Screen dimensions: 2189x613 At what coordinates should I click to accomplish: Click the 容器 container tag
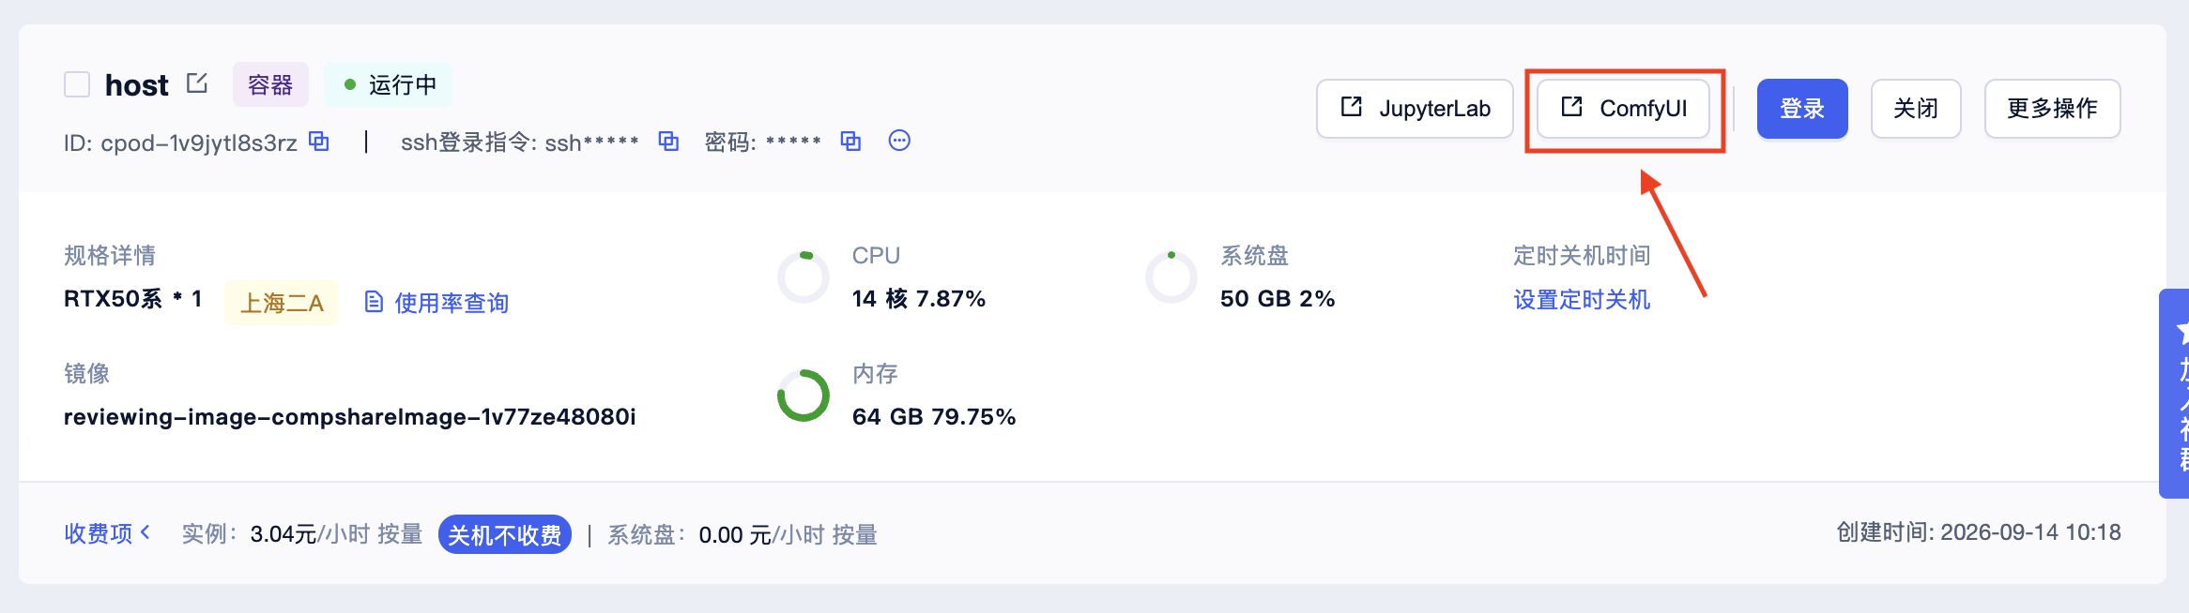270,85
